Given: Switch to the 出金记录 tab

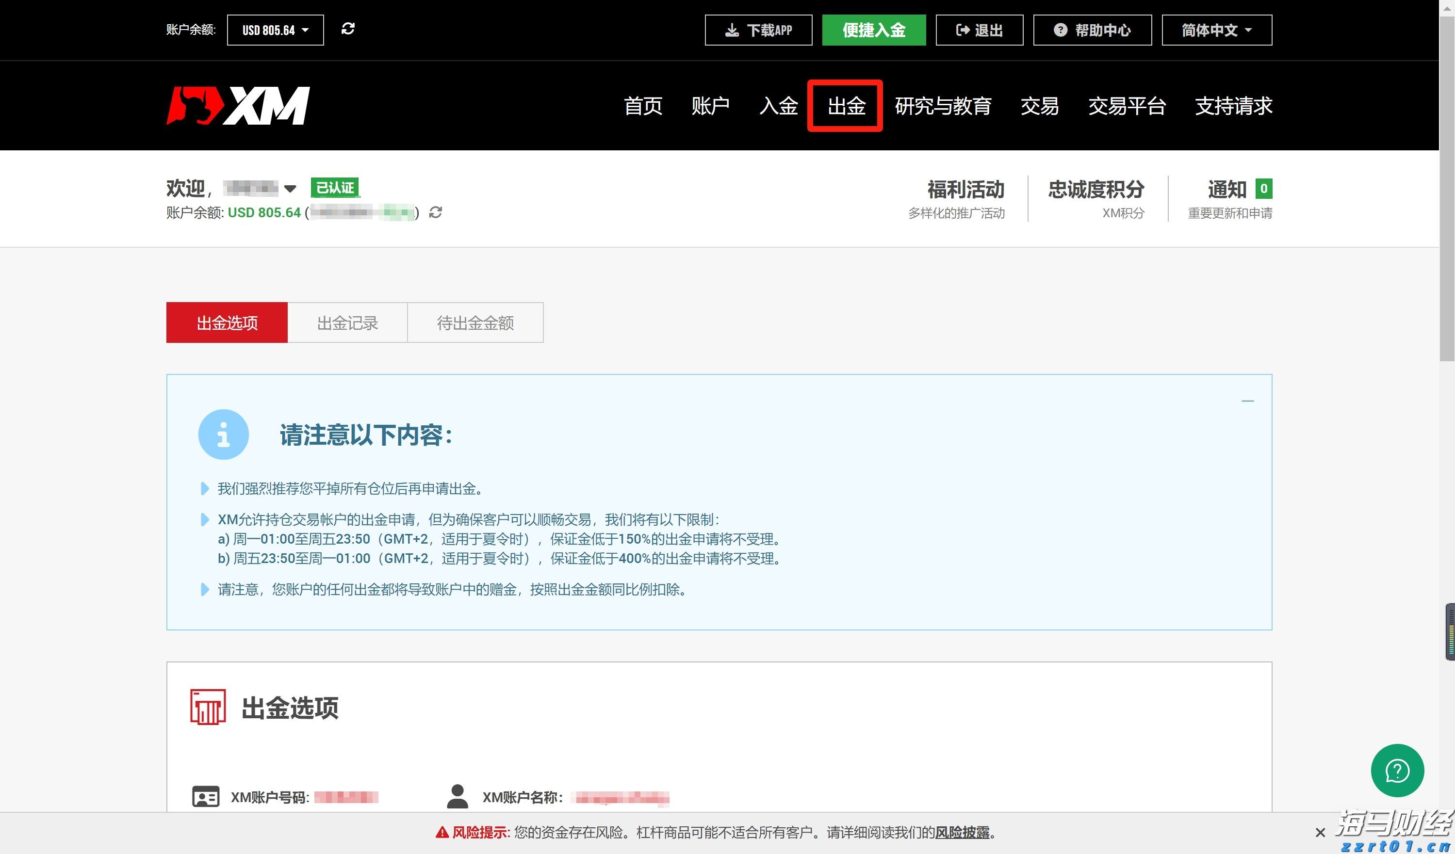Looking at the screenshot, I should tap(347, 322).
